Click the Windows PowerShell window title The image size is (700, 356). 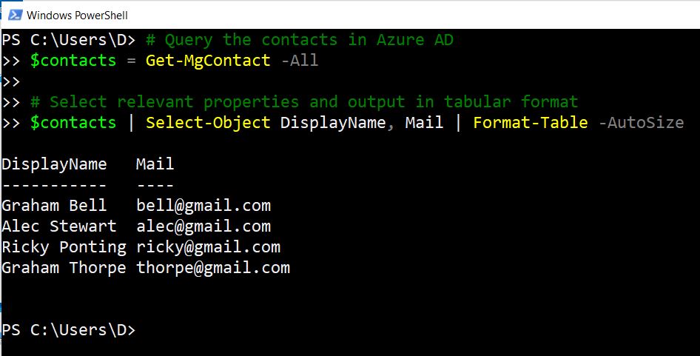click(x=76, y=15)
